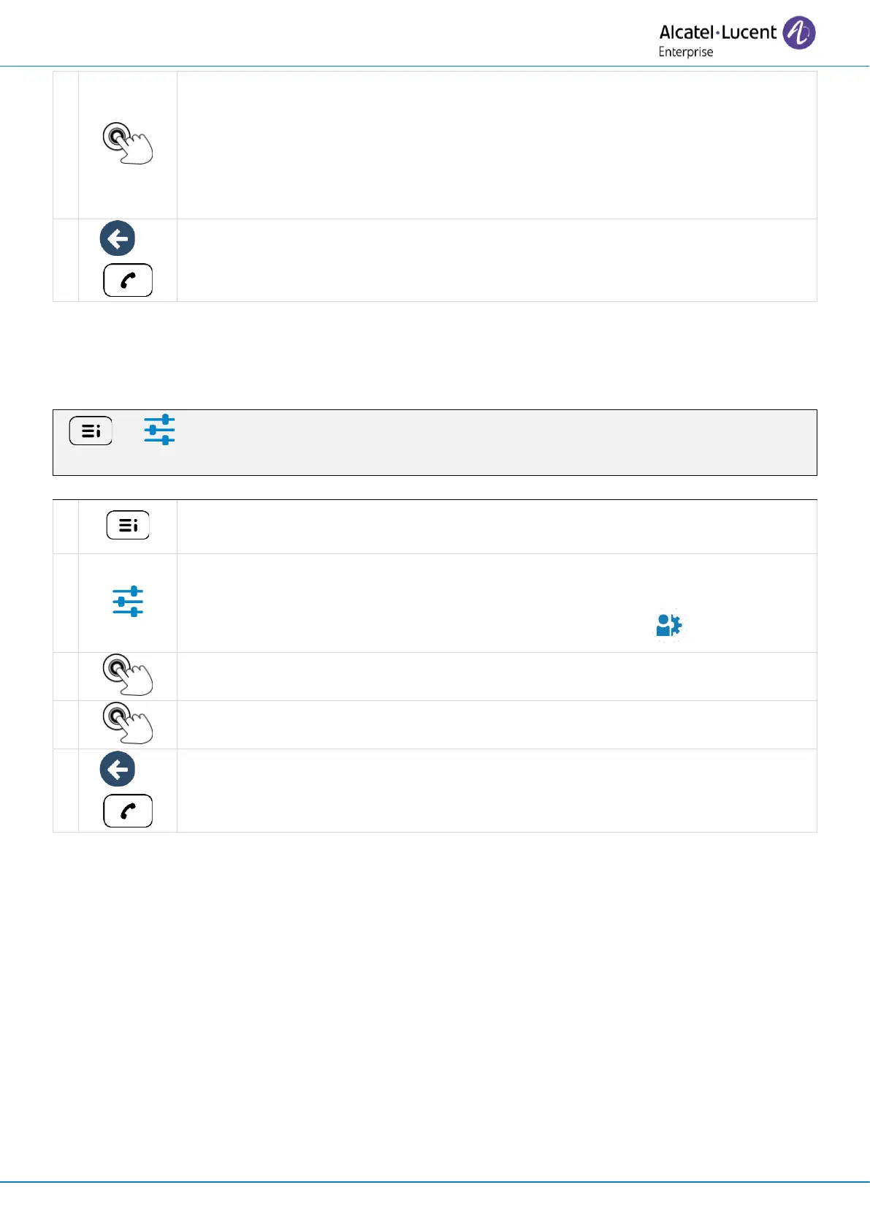Click the Enterprise label under the logo

[685, 52]
